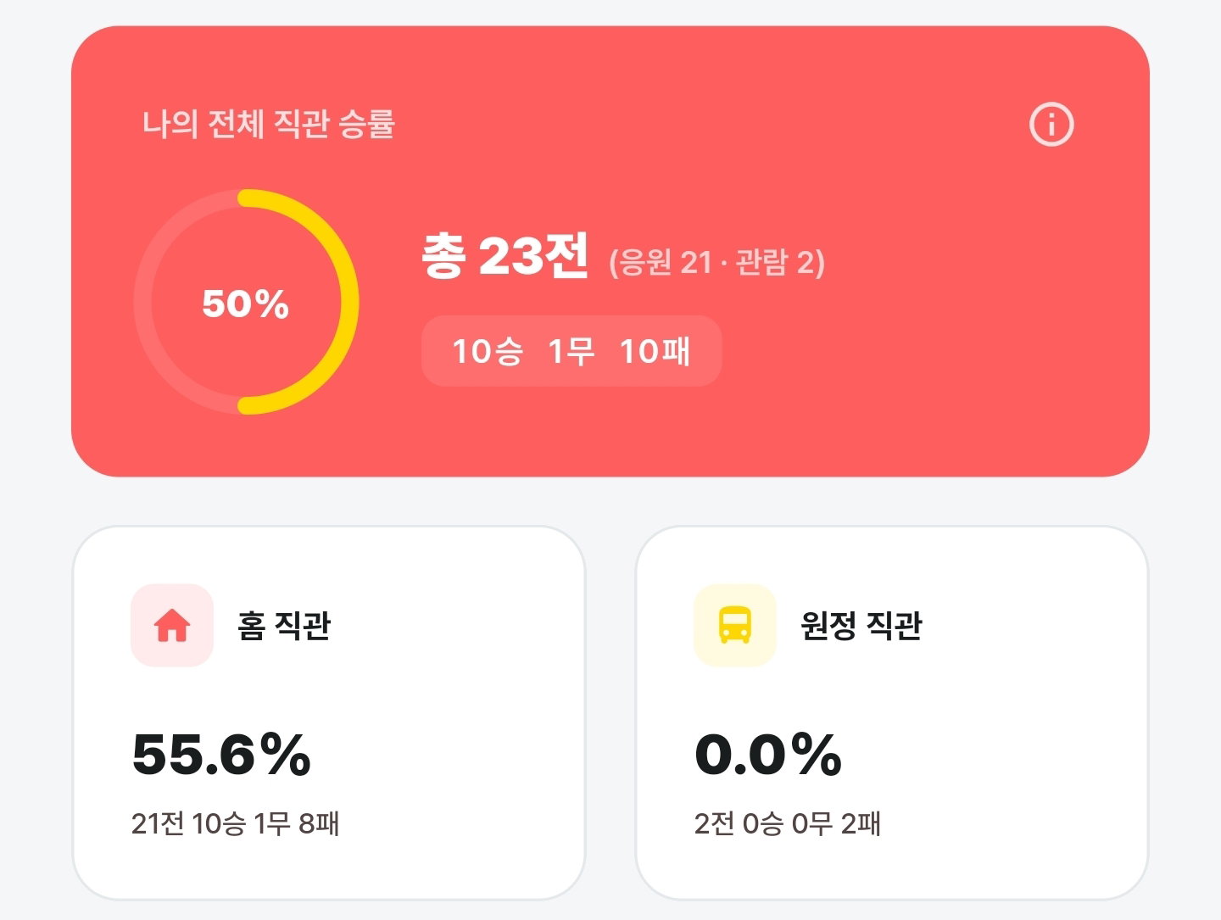This screenshot has height=920, width=1221.
Task: Click the 55.6% home win rate
Action: click(x=221, y=755)
